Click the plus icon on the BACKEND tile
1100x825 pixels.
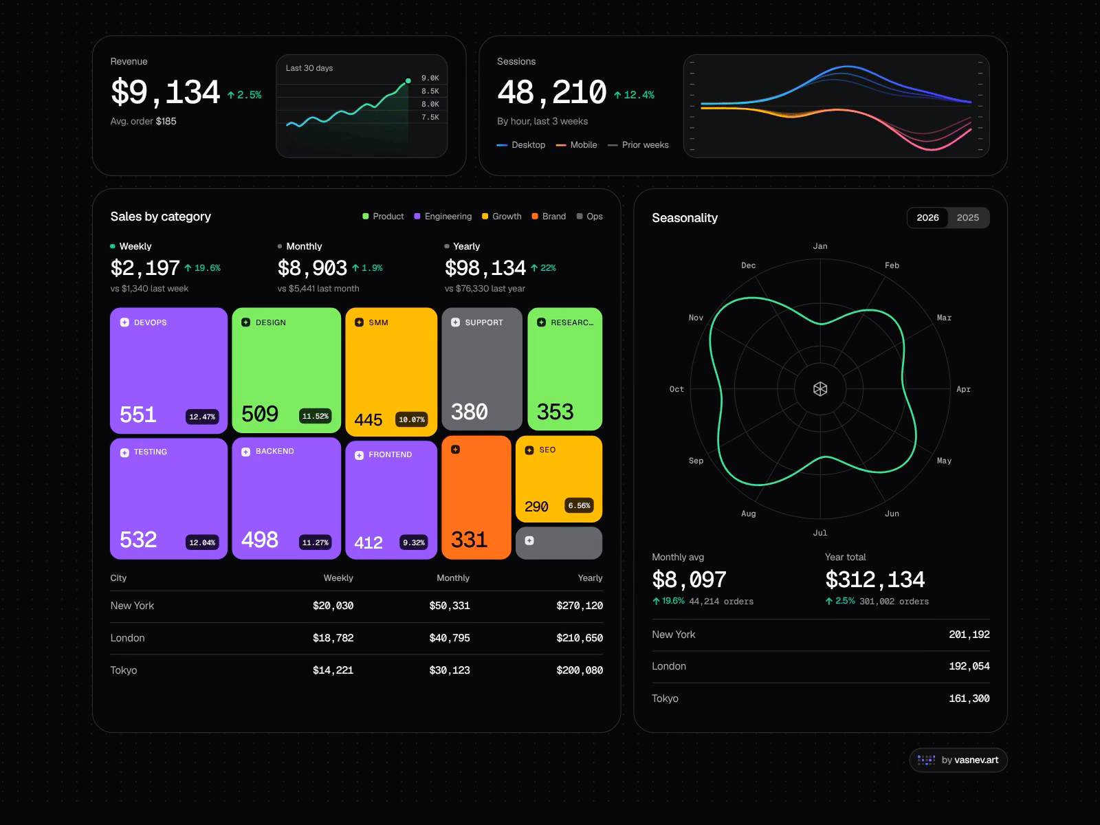click(x=246, y=452)
